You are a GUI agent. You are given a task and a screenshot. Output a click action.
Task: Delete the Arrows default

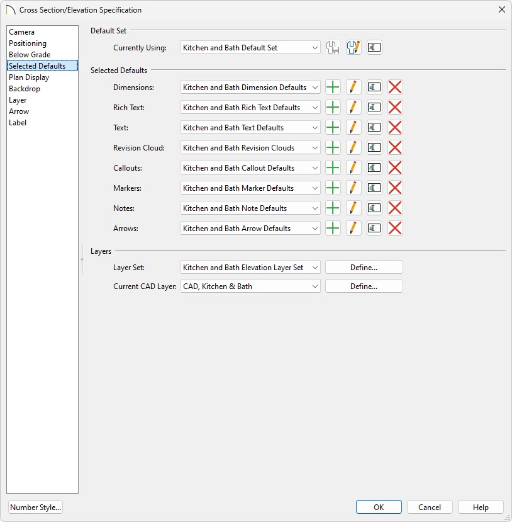click(x=395, y=229)
